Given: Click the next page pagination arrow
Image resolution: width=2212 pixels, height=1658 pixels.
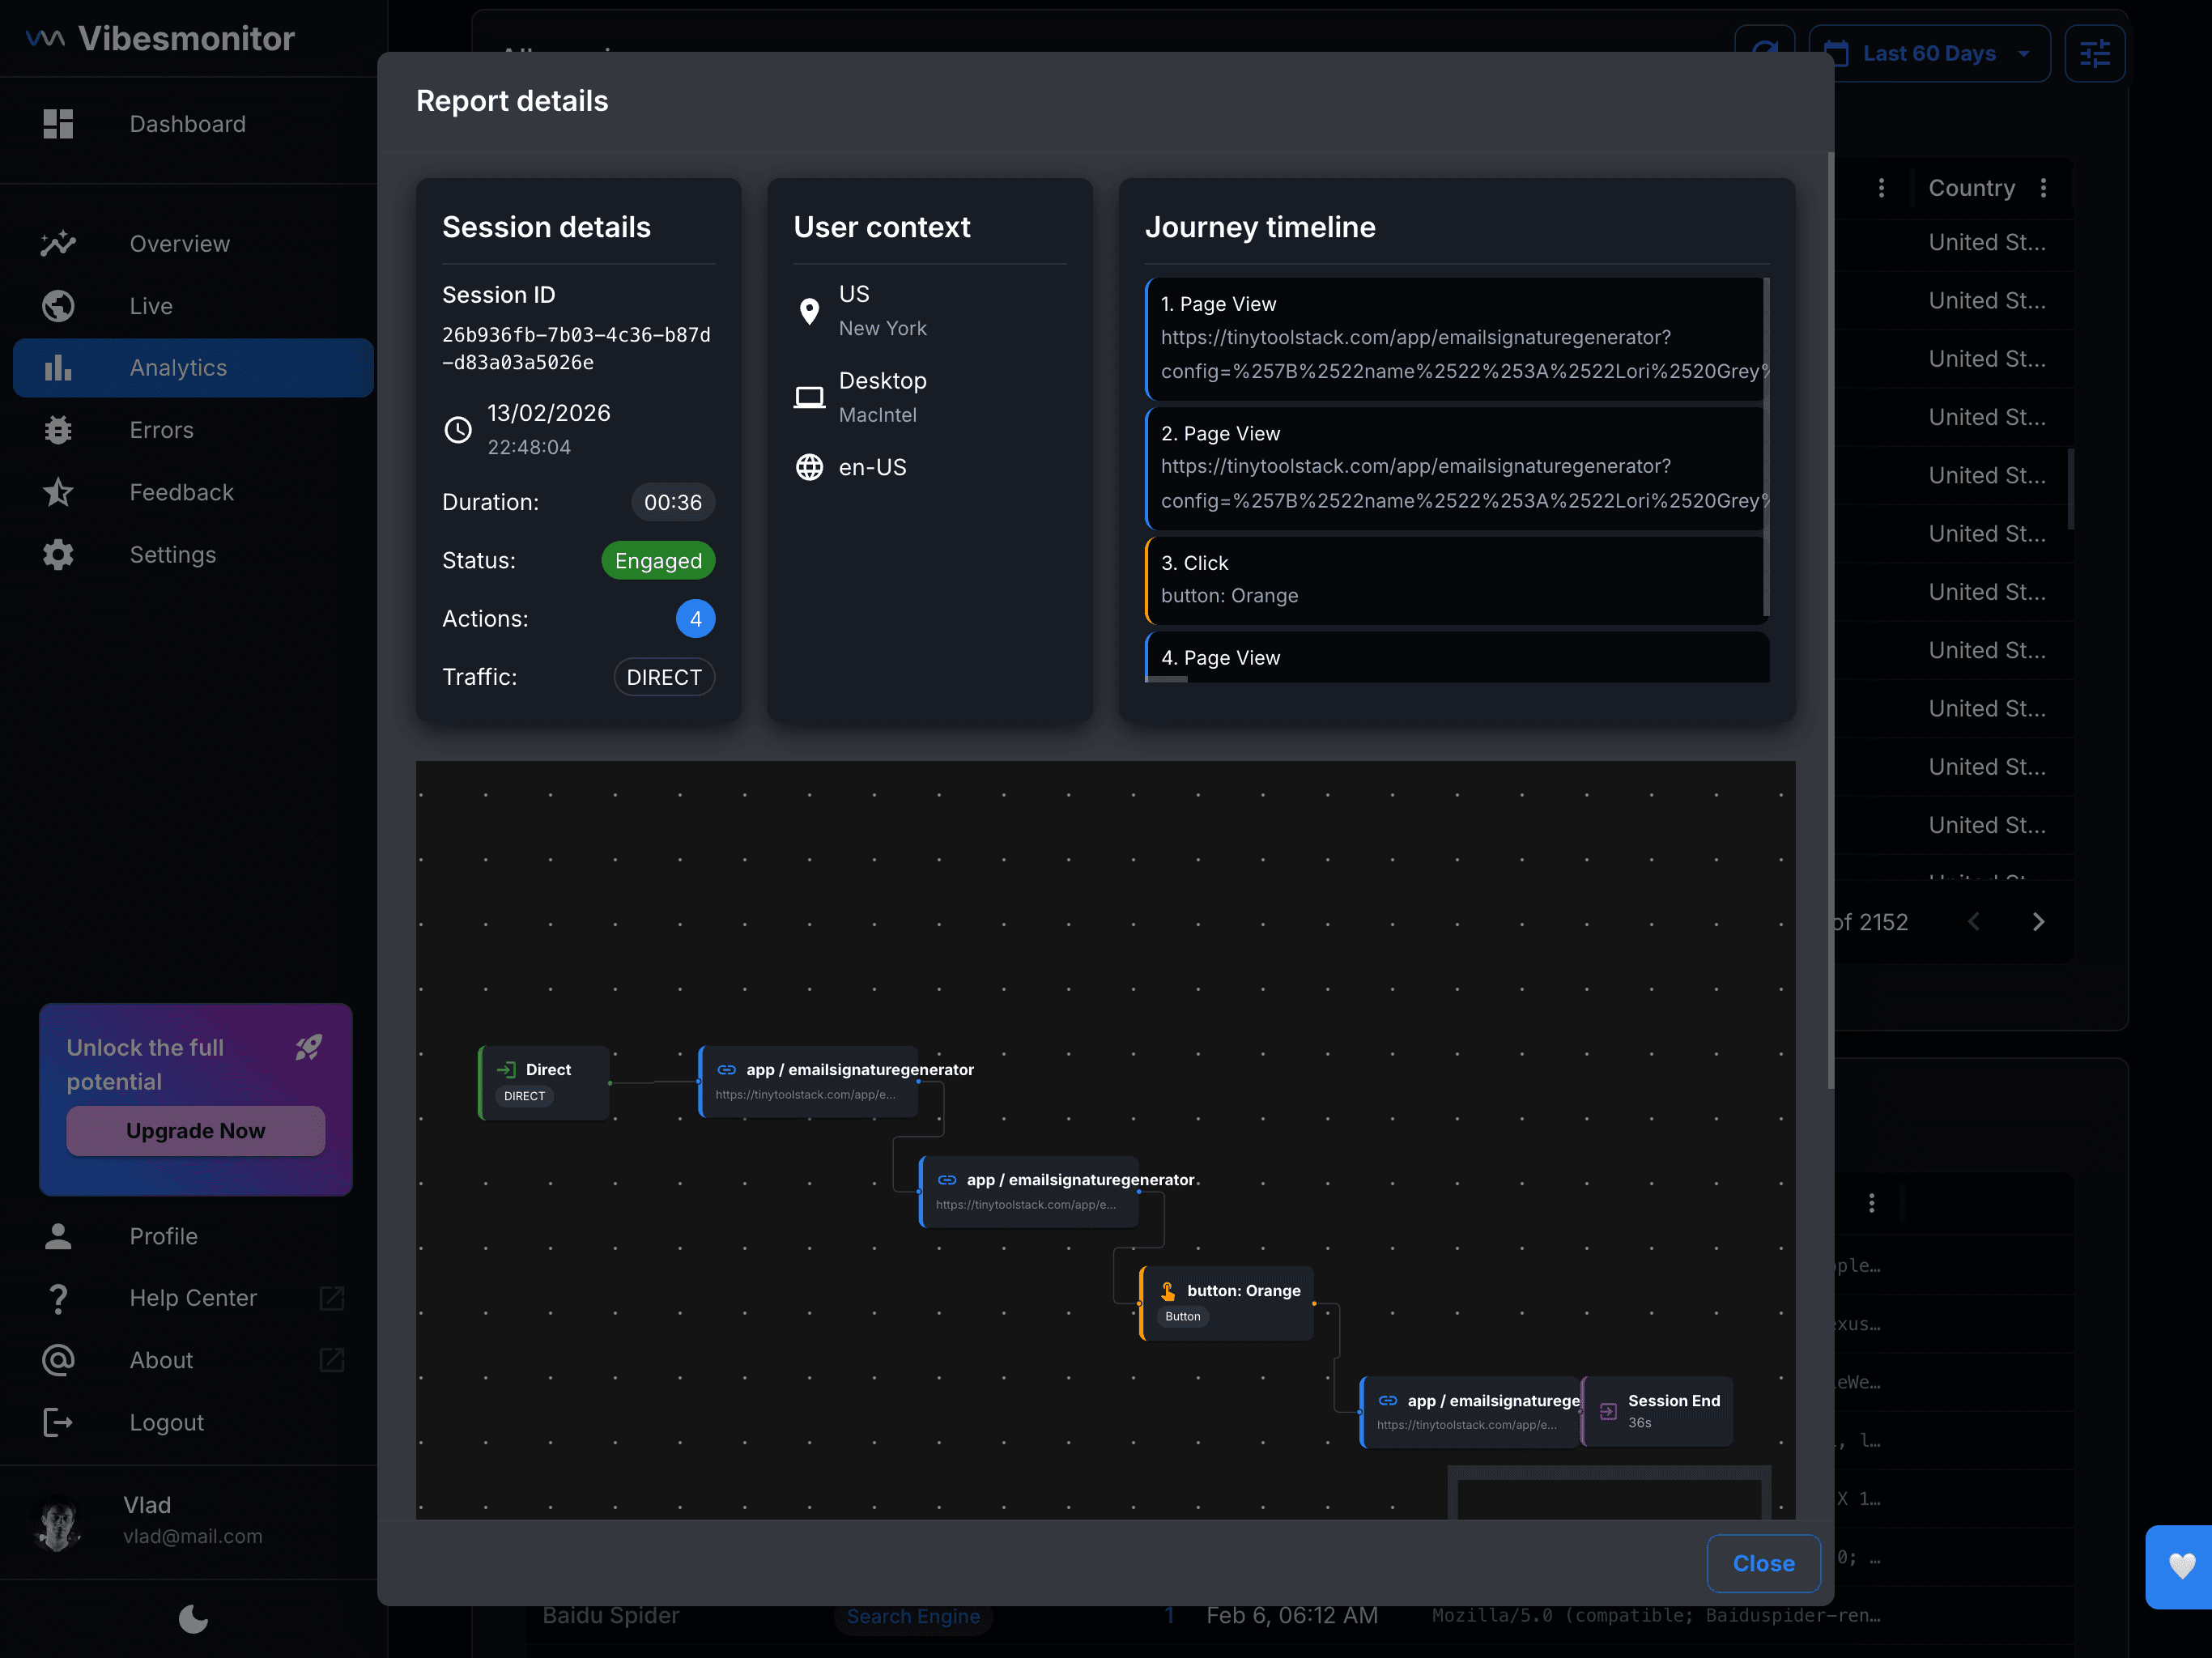Looking at the screenshot, I should 2039,922.
